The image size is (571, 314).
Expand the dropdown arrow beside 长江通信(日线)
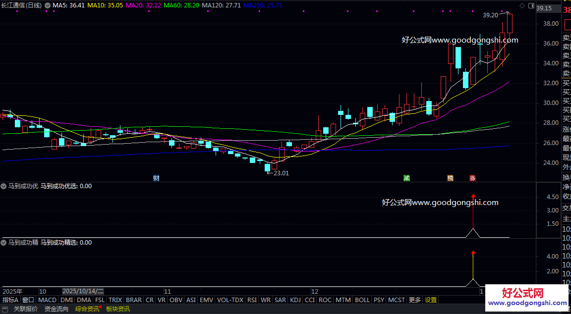point(47,5)
